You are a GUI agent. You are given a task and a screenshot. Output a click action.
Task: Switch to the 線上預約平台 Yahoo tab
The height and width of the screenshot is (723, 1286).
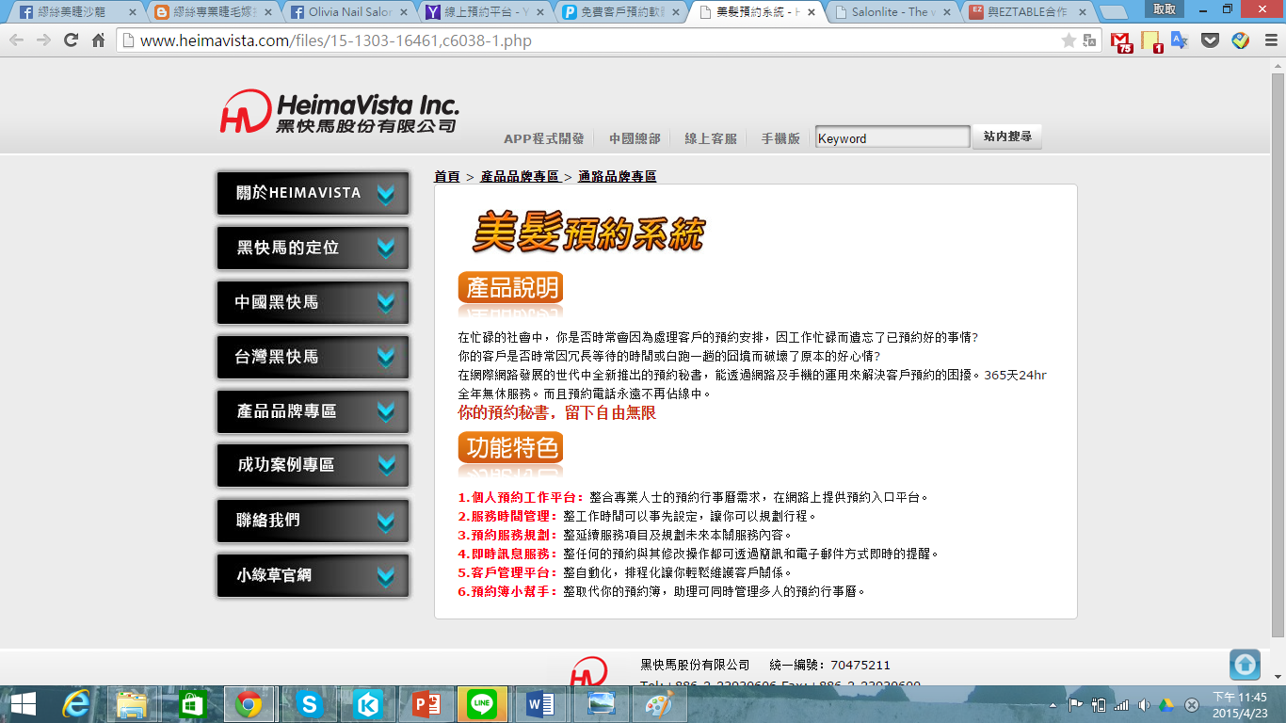click(485, 12)
